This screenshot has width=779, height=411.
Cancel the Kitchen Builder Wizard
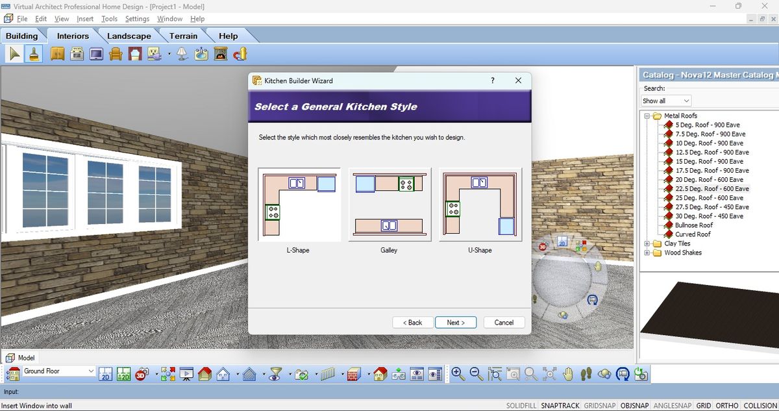click(504, 322)
